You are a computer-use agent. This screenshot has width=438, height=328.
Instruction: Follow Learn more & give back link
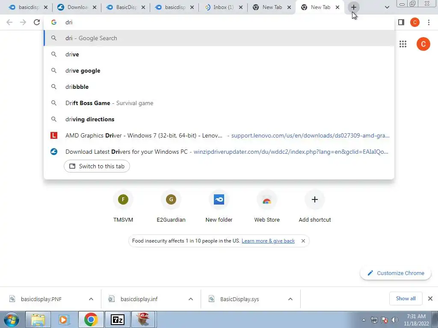[268, 241]
